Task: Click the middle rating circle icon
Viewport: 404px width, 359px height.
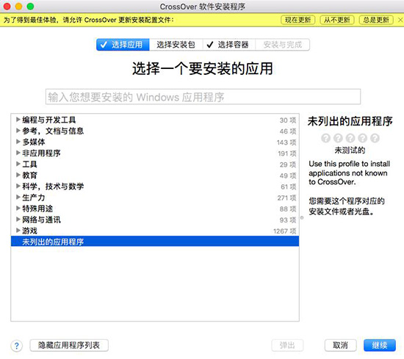Action: pyautogui.click(x=350, y=138)
